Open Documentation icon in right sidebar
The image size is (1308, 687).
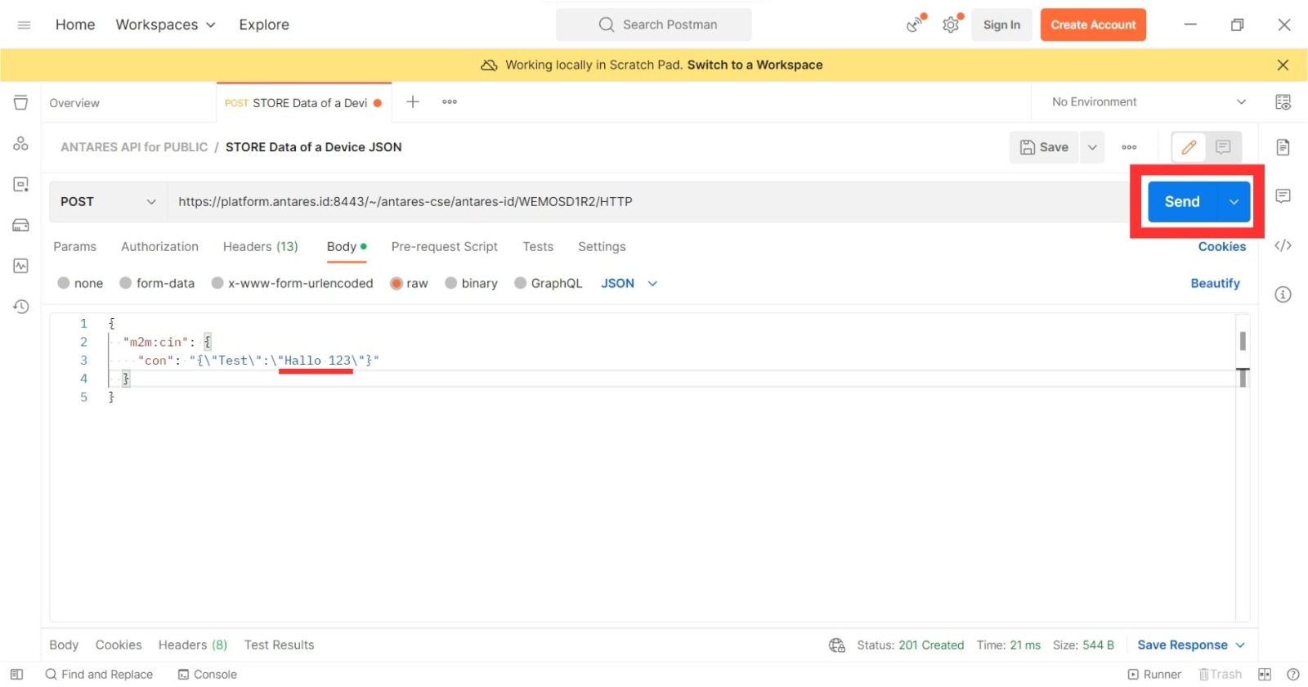tap(1283, 147)
